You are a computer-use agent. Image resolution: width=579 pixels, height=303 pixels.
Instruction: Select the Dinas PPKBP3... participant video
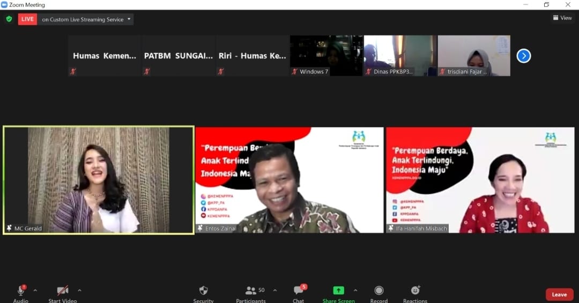tap(400, 56)
